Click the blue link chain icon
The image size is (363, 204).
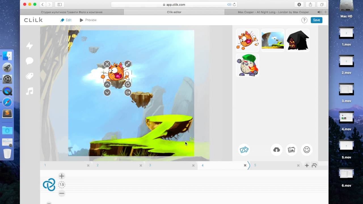pyautogui.click(x=49, y=185)
